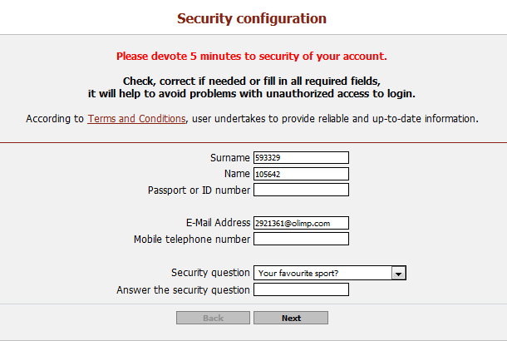This screenshot has width=507, height=341.
Task: Click the Name label text
Action: 237,174
